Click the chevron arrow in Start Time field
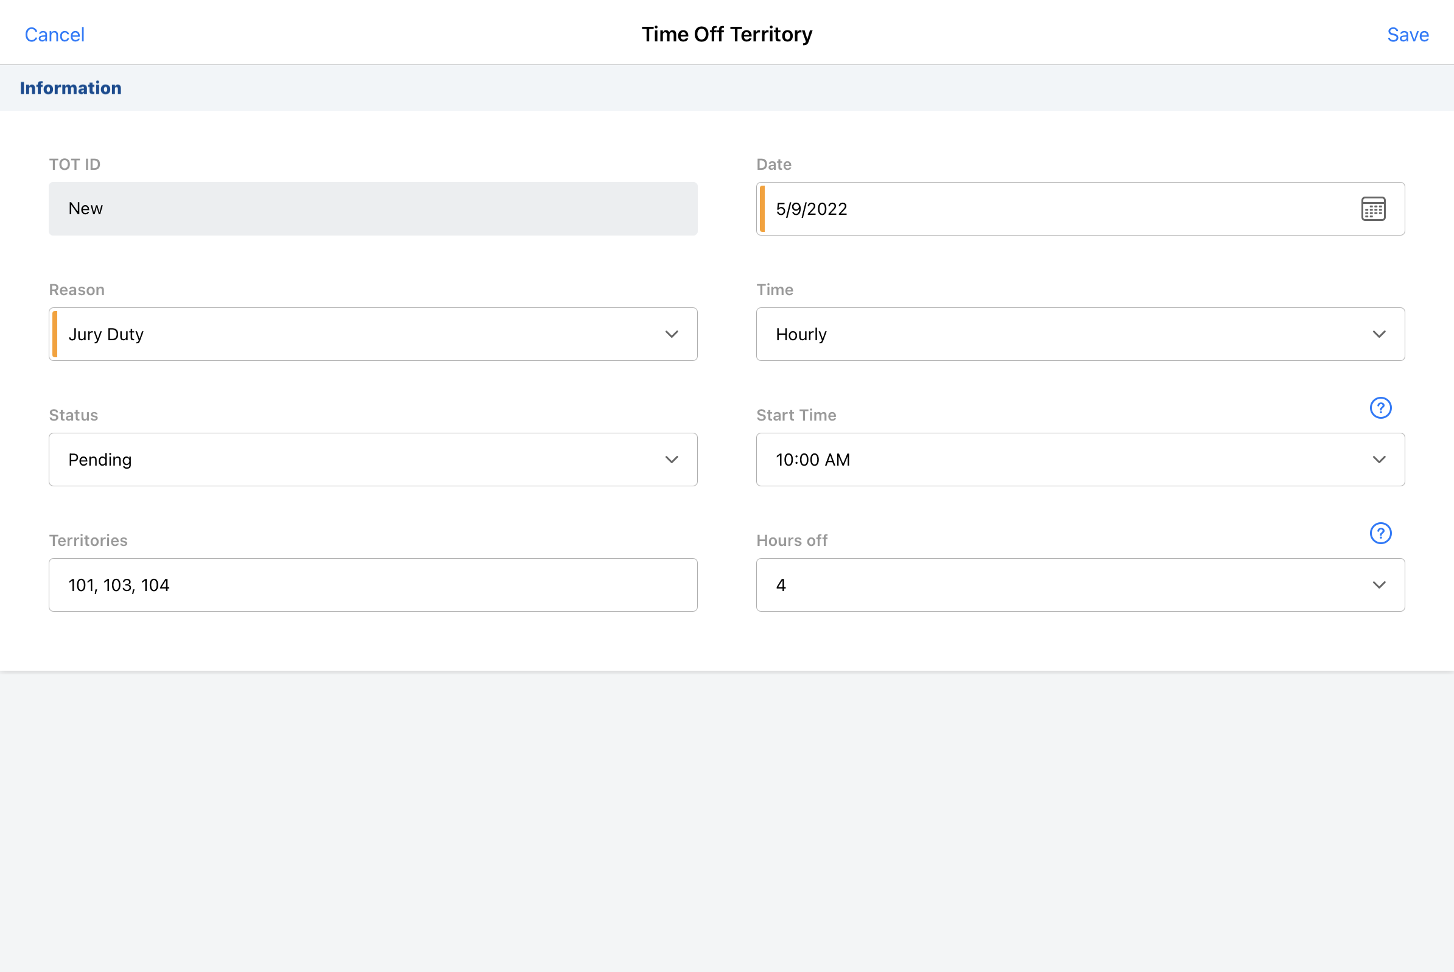The height and width of the screenshot is (972, 1454). (x=1378, y=460)
